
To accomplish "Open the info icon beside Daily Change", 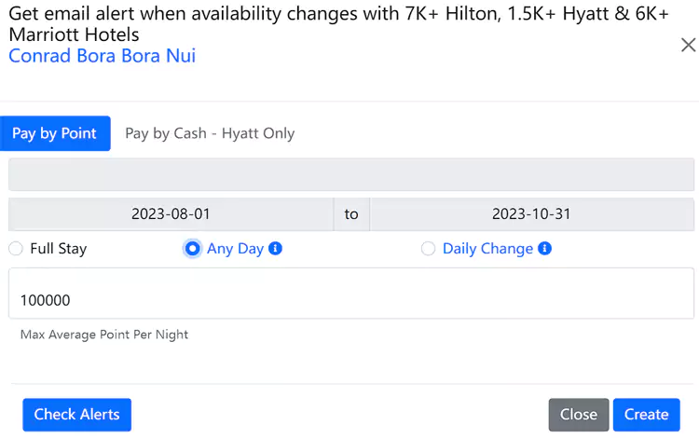I will (544, 248).
